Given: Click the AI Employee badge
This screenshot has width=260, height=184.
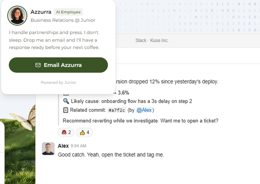Looking at the screenshot, I should 68,12.
